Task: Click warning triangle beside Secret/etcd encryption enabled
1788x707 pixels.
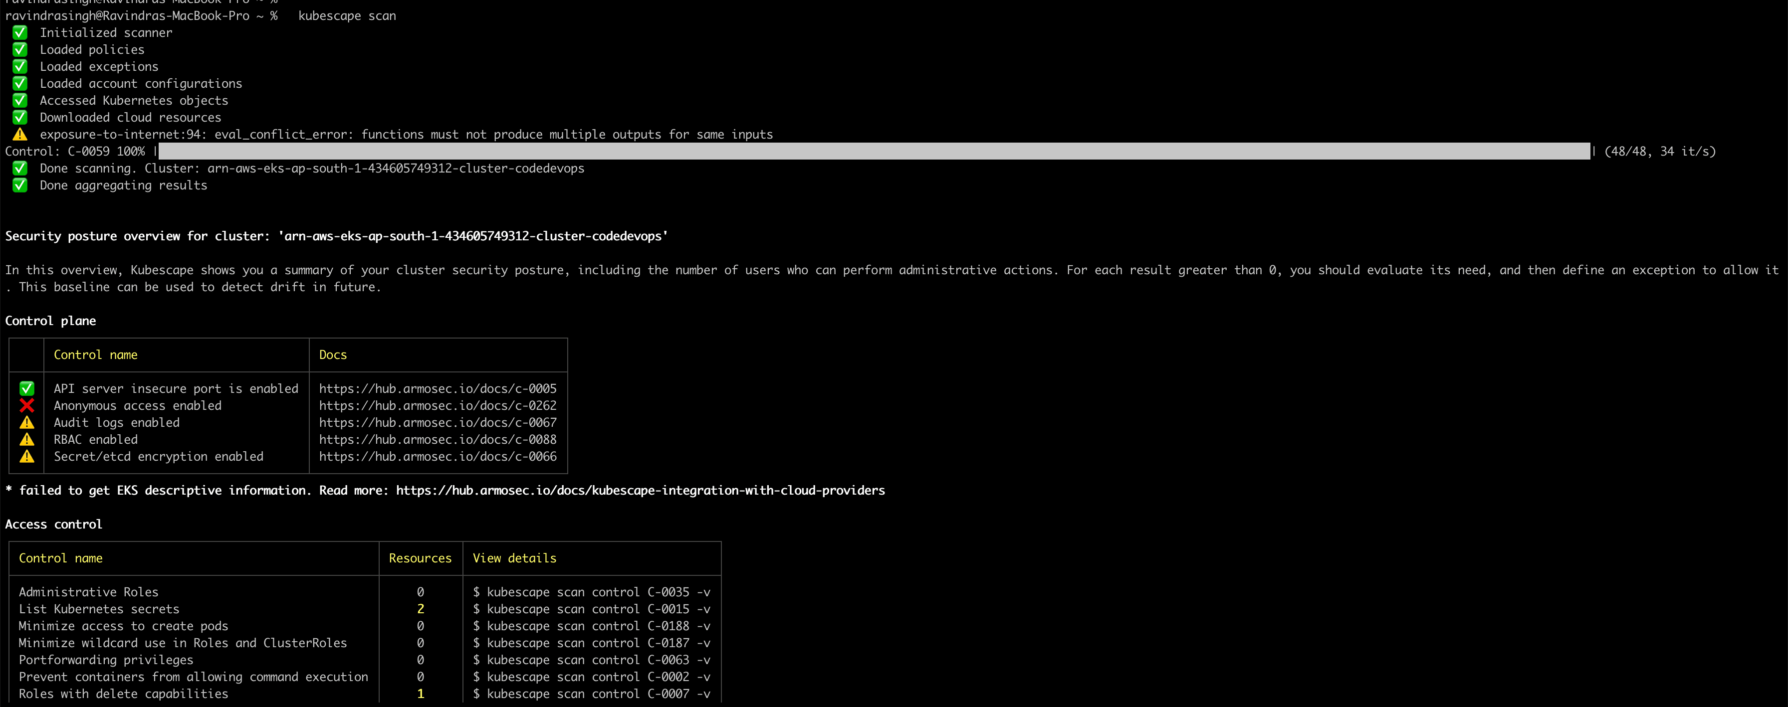Action: click(x=27, y=457)
